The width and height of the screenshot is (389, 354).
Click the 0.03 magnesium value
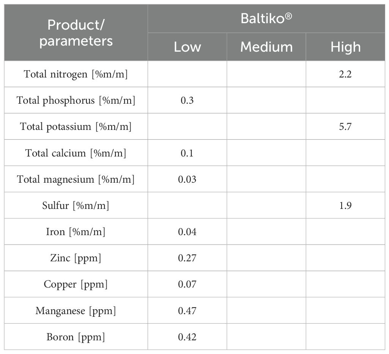point(187,179)
